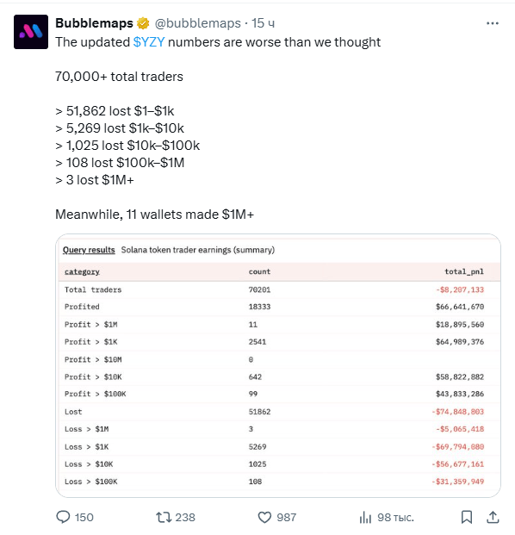Click the count column header
This screenshot has height=535, width=515.
[259, 271]
